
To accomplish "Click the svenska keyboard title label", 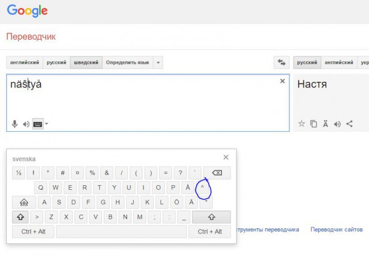I will pyautogui.click(x=24, y=159).
